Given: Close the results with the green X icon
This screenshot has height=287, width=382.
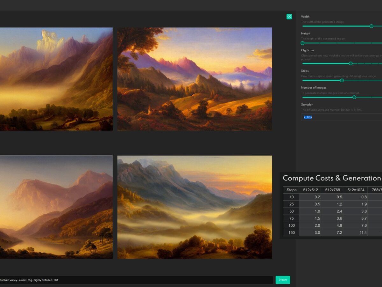Looking at the screenshot, I should [289, 17].
